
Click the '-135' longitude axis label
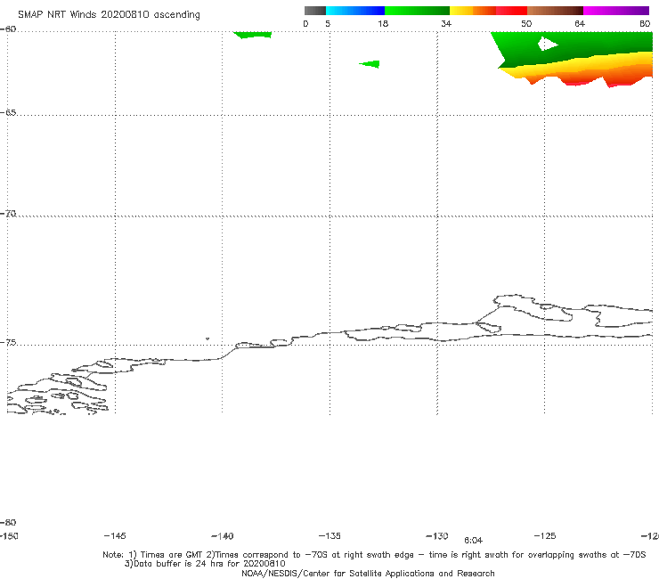pos(329,535)
